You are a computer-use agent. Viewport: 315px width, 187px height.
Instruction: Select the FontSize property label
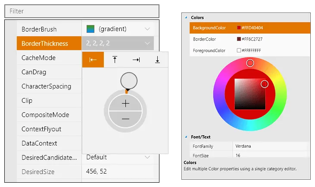[x=200, y=155]
